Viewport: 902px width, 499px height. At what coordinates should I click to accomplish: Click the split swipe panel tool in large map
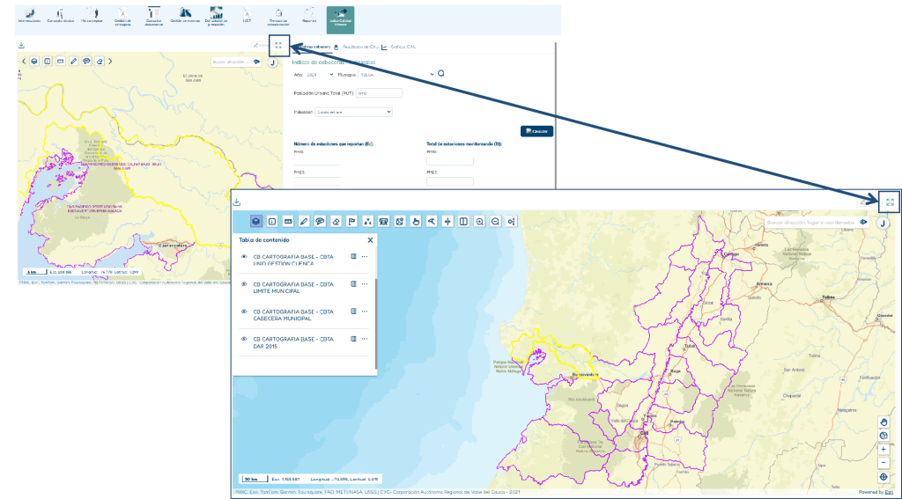[463, 221]
